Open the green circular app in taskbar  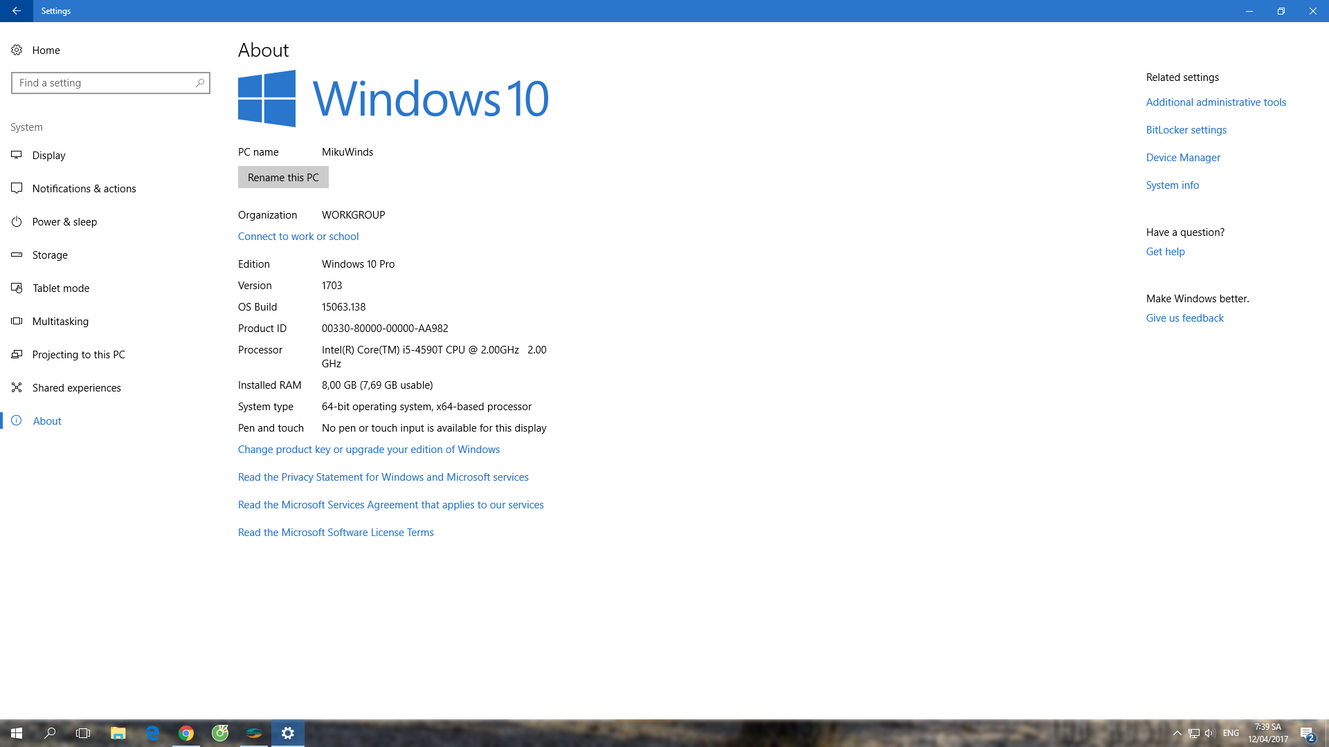tap(220, 733)
